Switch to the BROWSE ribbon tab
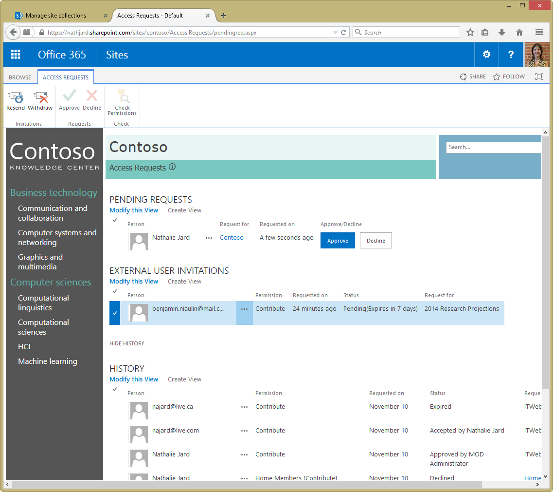The height and width of the screenshot is (492, 553). (x=20, y=77)
